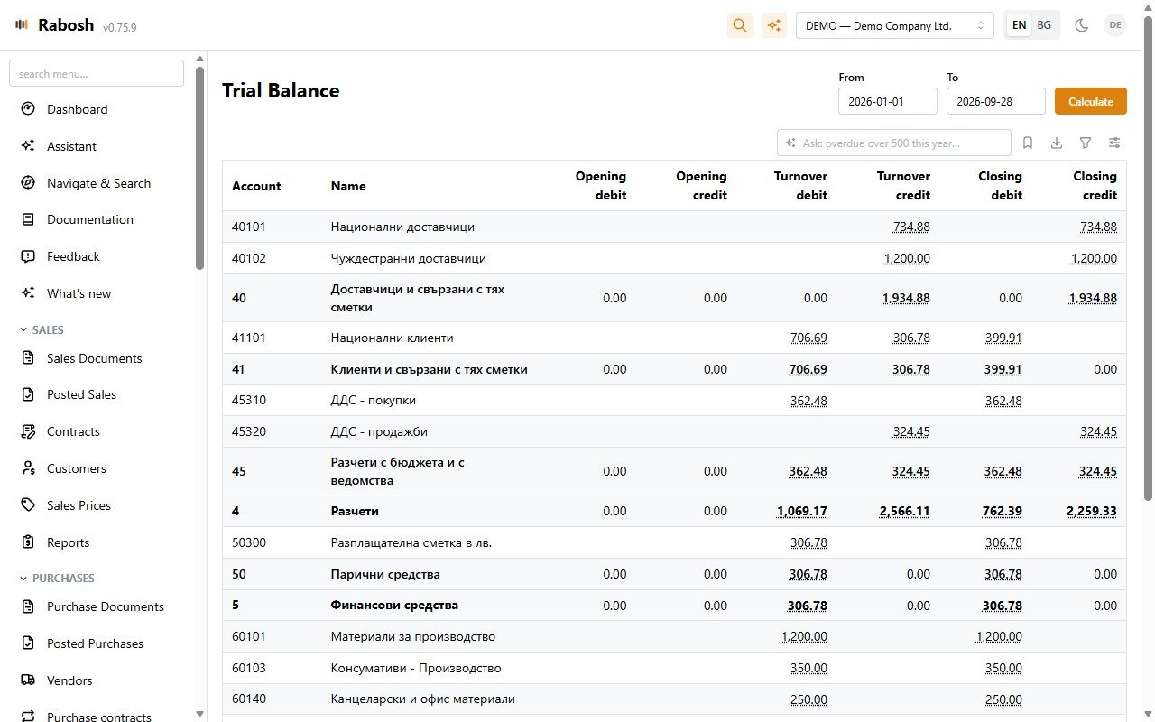Image resolution: width=1155 pixels, height=722 pixels.
Task: Click the To date field
Action: 996,101
